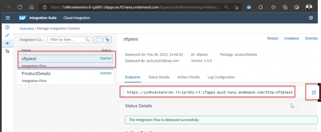This screenshot has height=132, width=321.
Task: Go to browser home page
Action: coord(31,7)
